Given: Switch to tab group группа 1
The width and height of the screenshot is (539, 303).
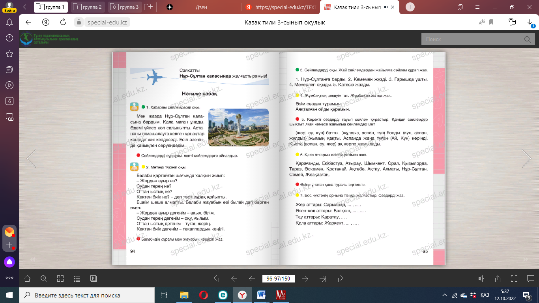Looking at the screenshot, I should pyautogui.click(x=51, y=7).
